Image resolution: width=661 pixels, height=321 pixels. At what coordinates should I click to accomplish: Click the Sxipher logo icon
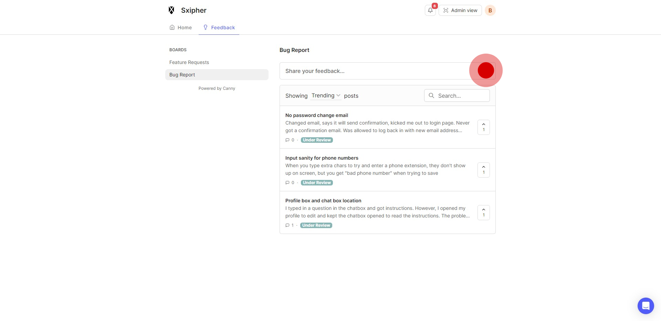point(171,10)
